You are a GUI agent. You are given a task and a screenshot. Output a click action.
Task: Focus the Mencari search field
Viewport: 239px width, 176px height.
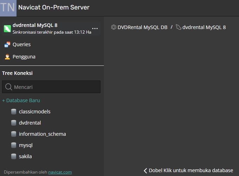51,87
